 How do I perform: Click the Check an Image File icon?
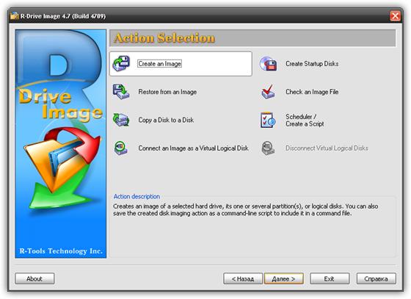pos(269,92)
